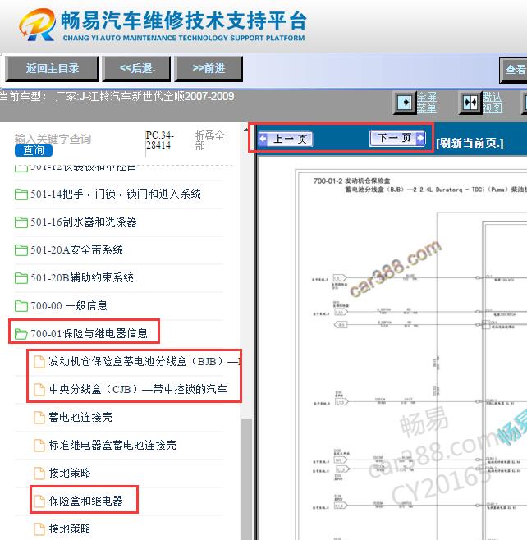
Task: Click folder icon beside 501-20B辅助约束系统
Action: pos(21,278)
